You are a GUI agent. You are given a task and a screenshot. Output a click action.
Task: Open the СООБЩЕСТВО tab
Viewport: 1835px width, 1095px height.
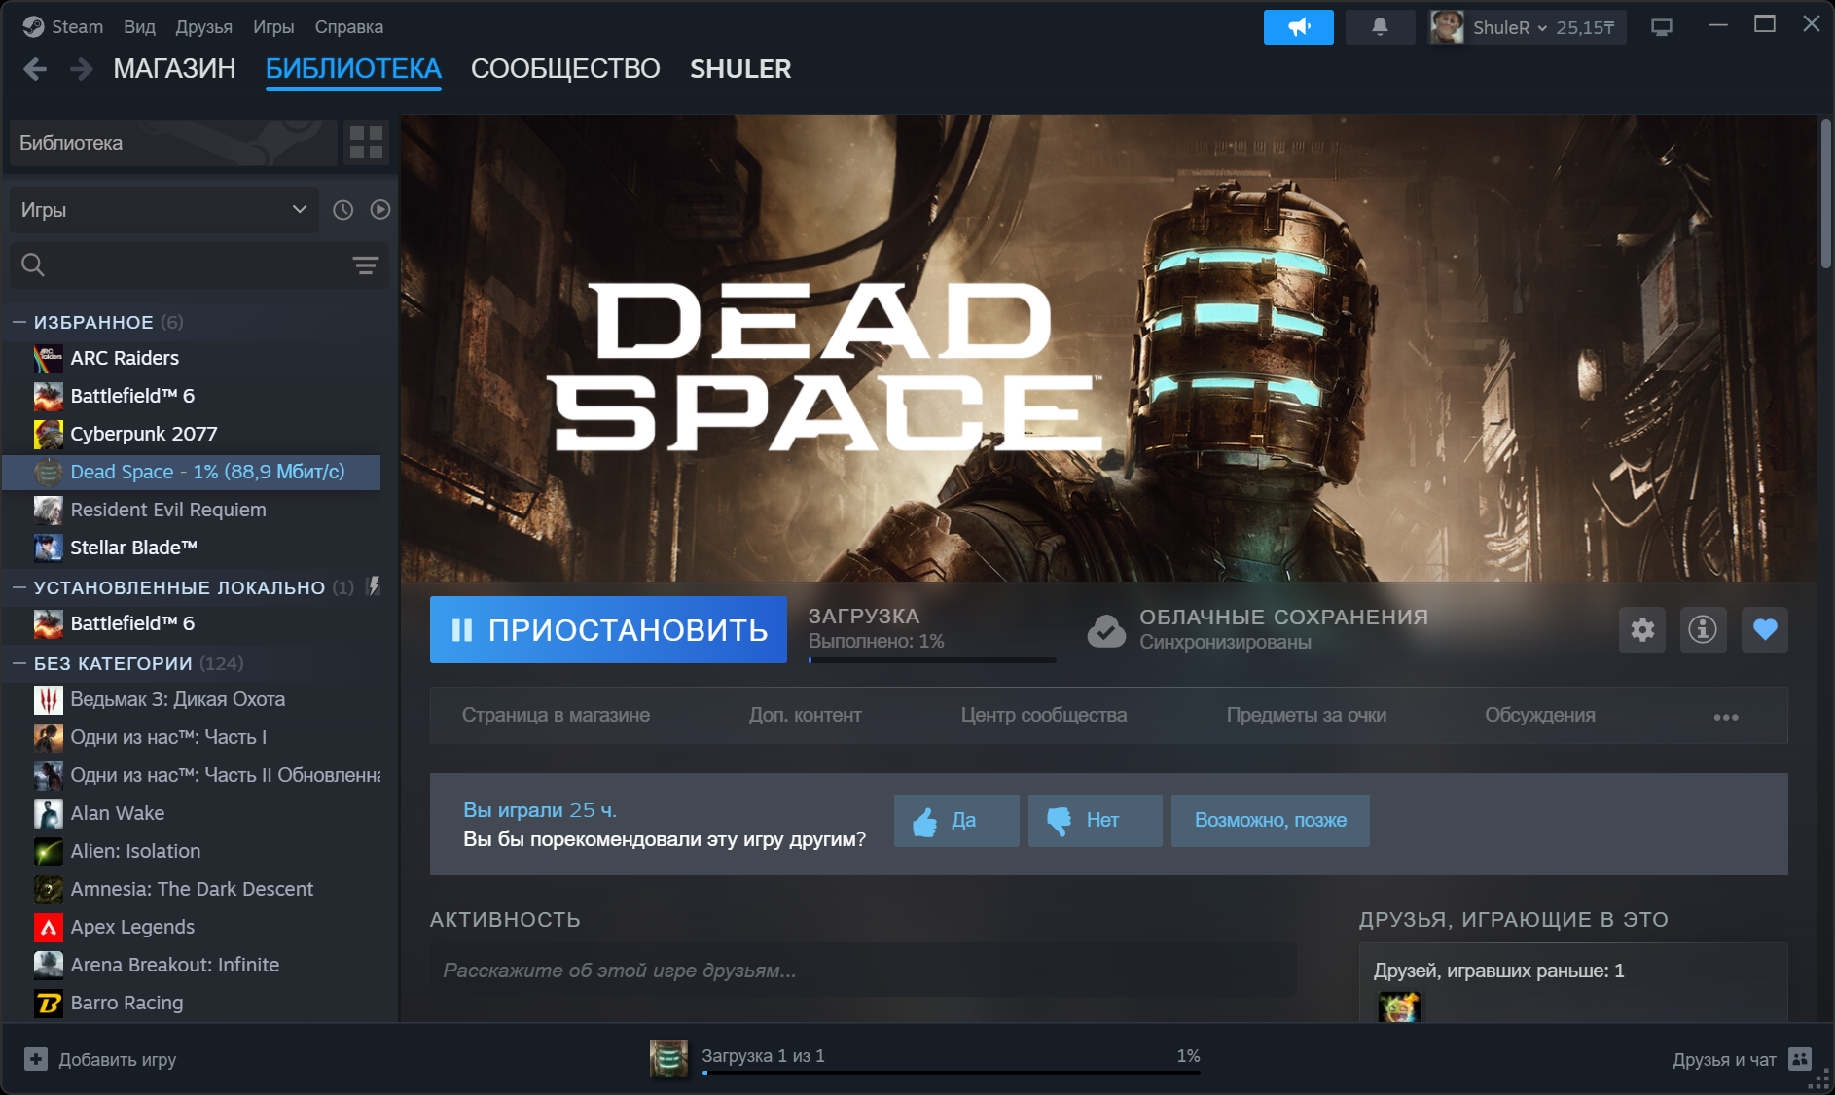(565, 69)
